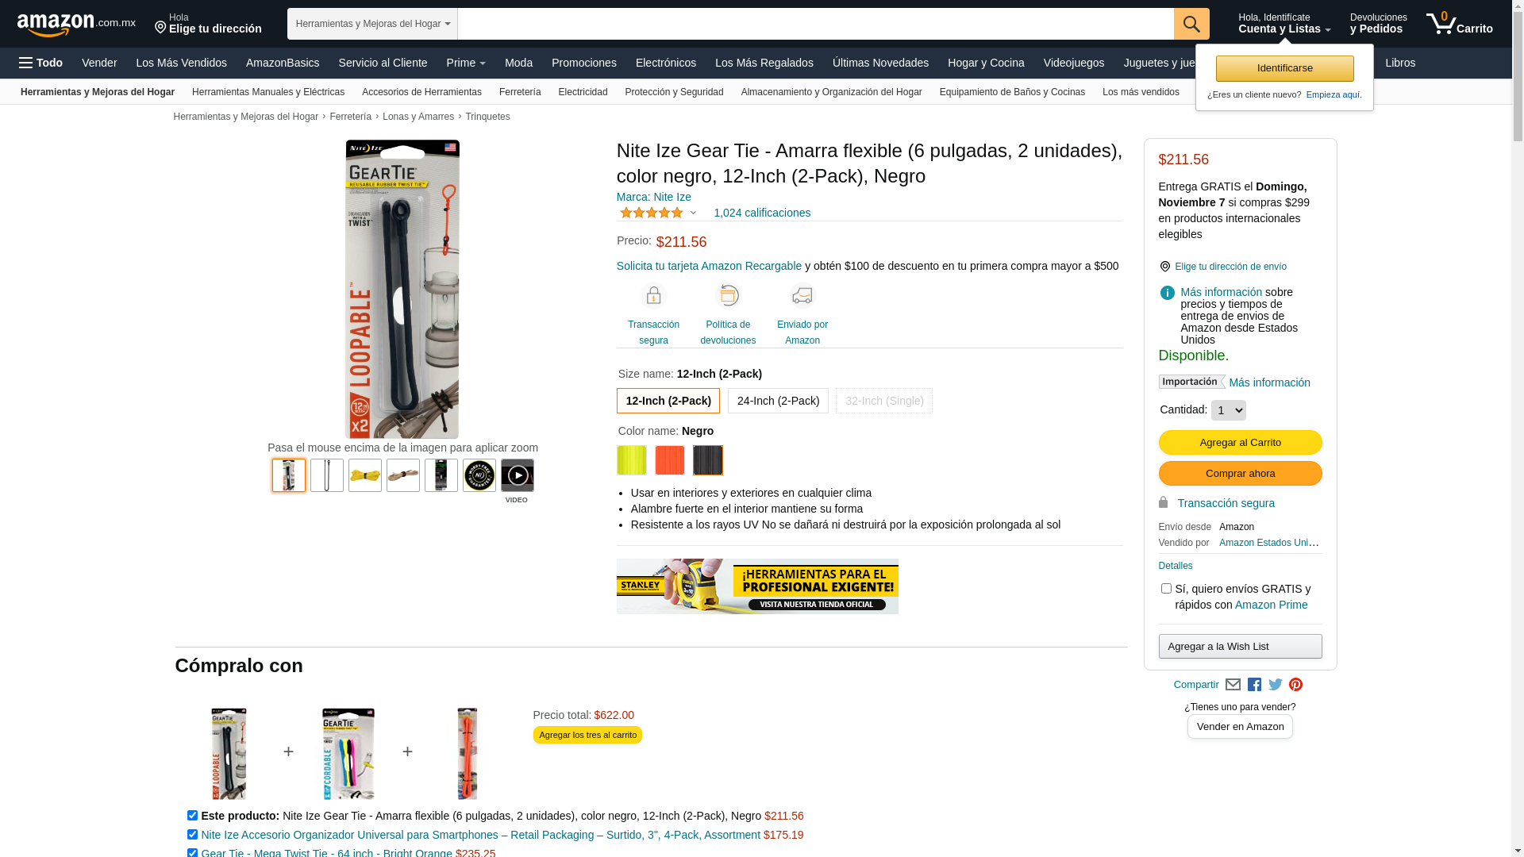This screenshot has height=857, width=1524.
Task: Click Agregar al Carrito button
Action: point(1240,443)
